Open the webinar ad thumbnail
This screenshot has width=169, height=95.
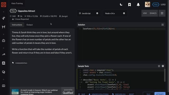(x=15, y=92)
